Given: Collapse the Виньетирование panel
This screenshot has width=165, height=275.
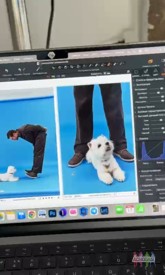Looking at the screenshot, I should 139,171.
